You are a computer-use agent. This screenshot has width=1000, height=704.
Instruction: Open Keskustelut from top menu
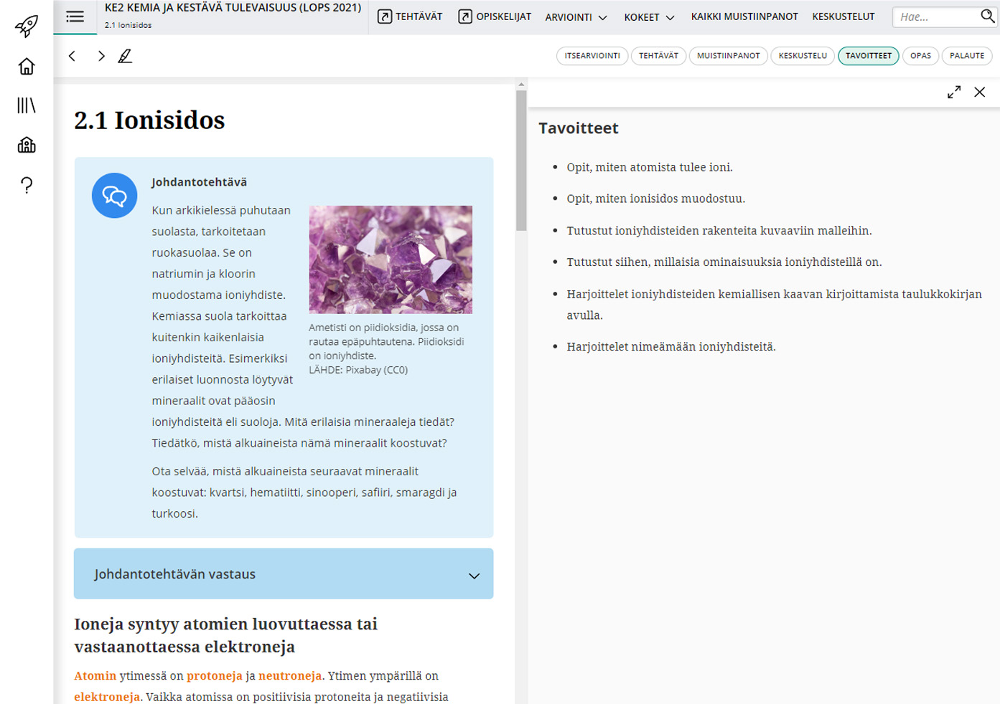843,16
